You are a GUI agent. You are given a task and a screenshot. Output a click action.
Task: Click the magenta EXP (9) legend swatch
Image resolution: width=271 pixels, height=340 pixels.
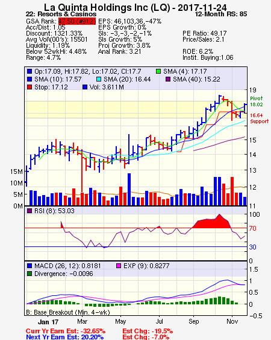[119, 266]
